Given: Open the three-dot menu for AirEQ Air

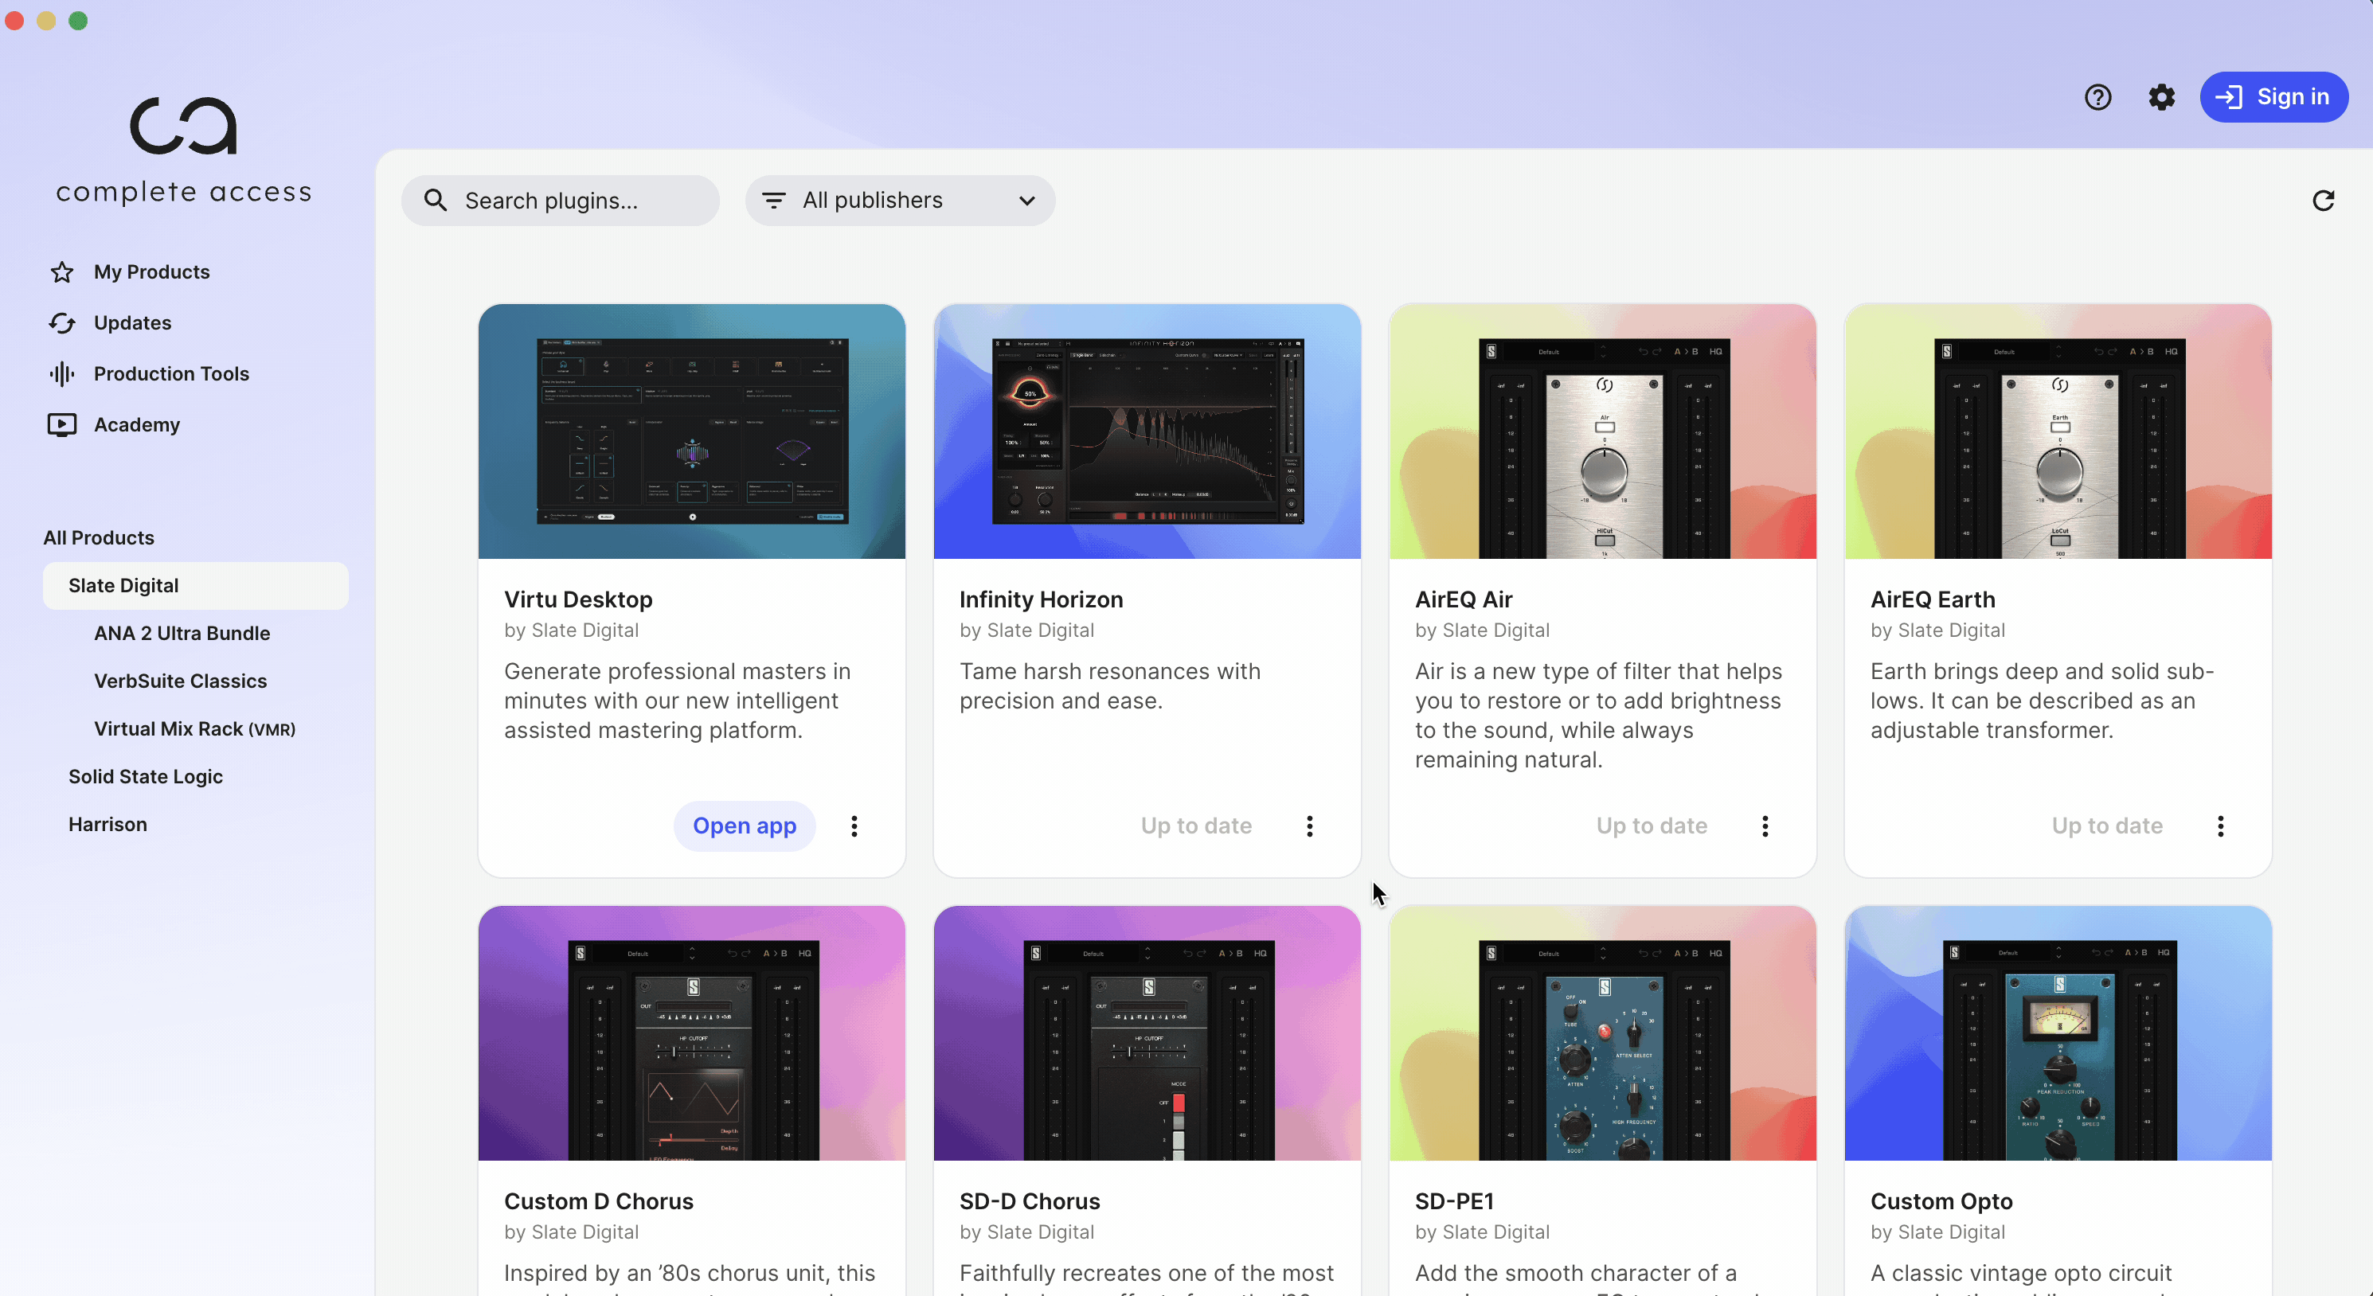Looking at the screenshot, I should pyautogui.click(x=1765, y=826).
